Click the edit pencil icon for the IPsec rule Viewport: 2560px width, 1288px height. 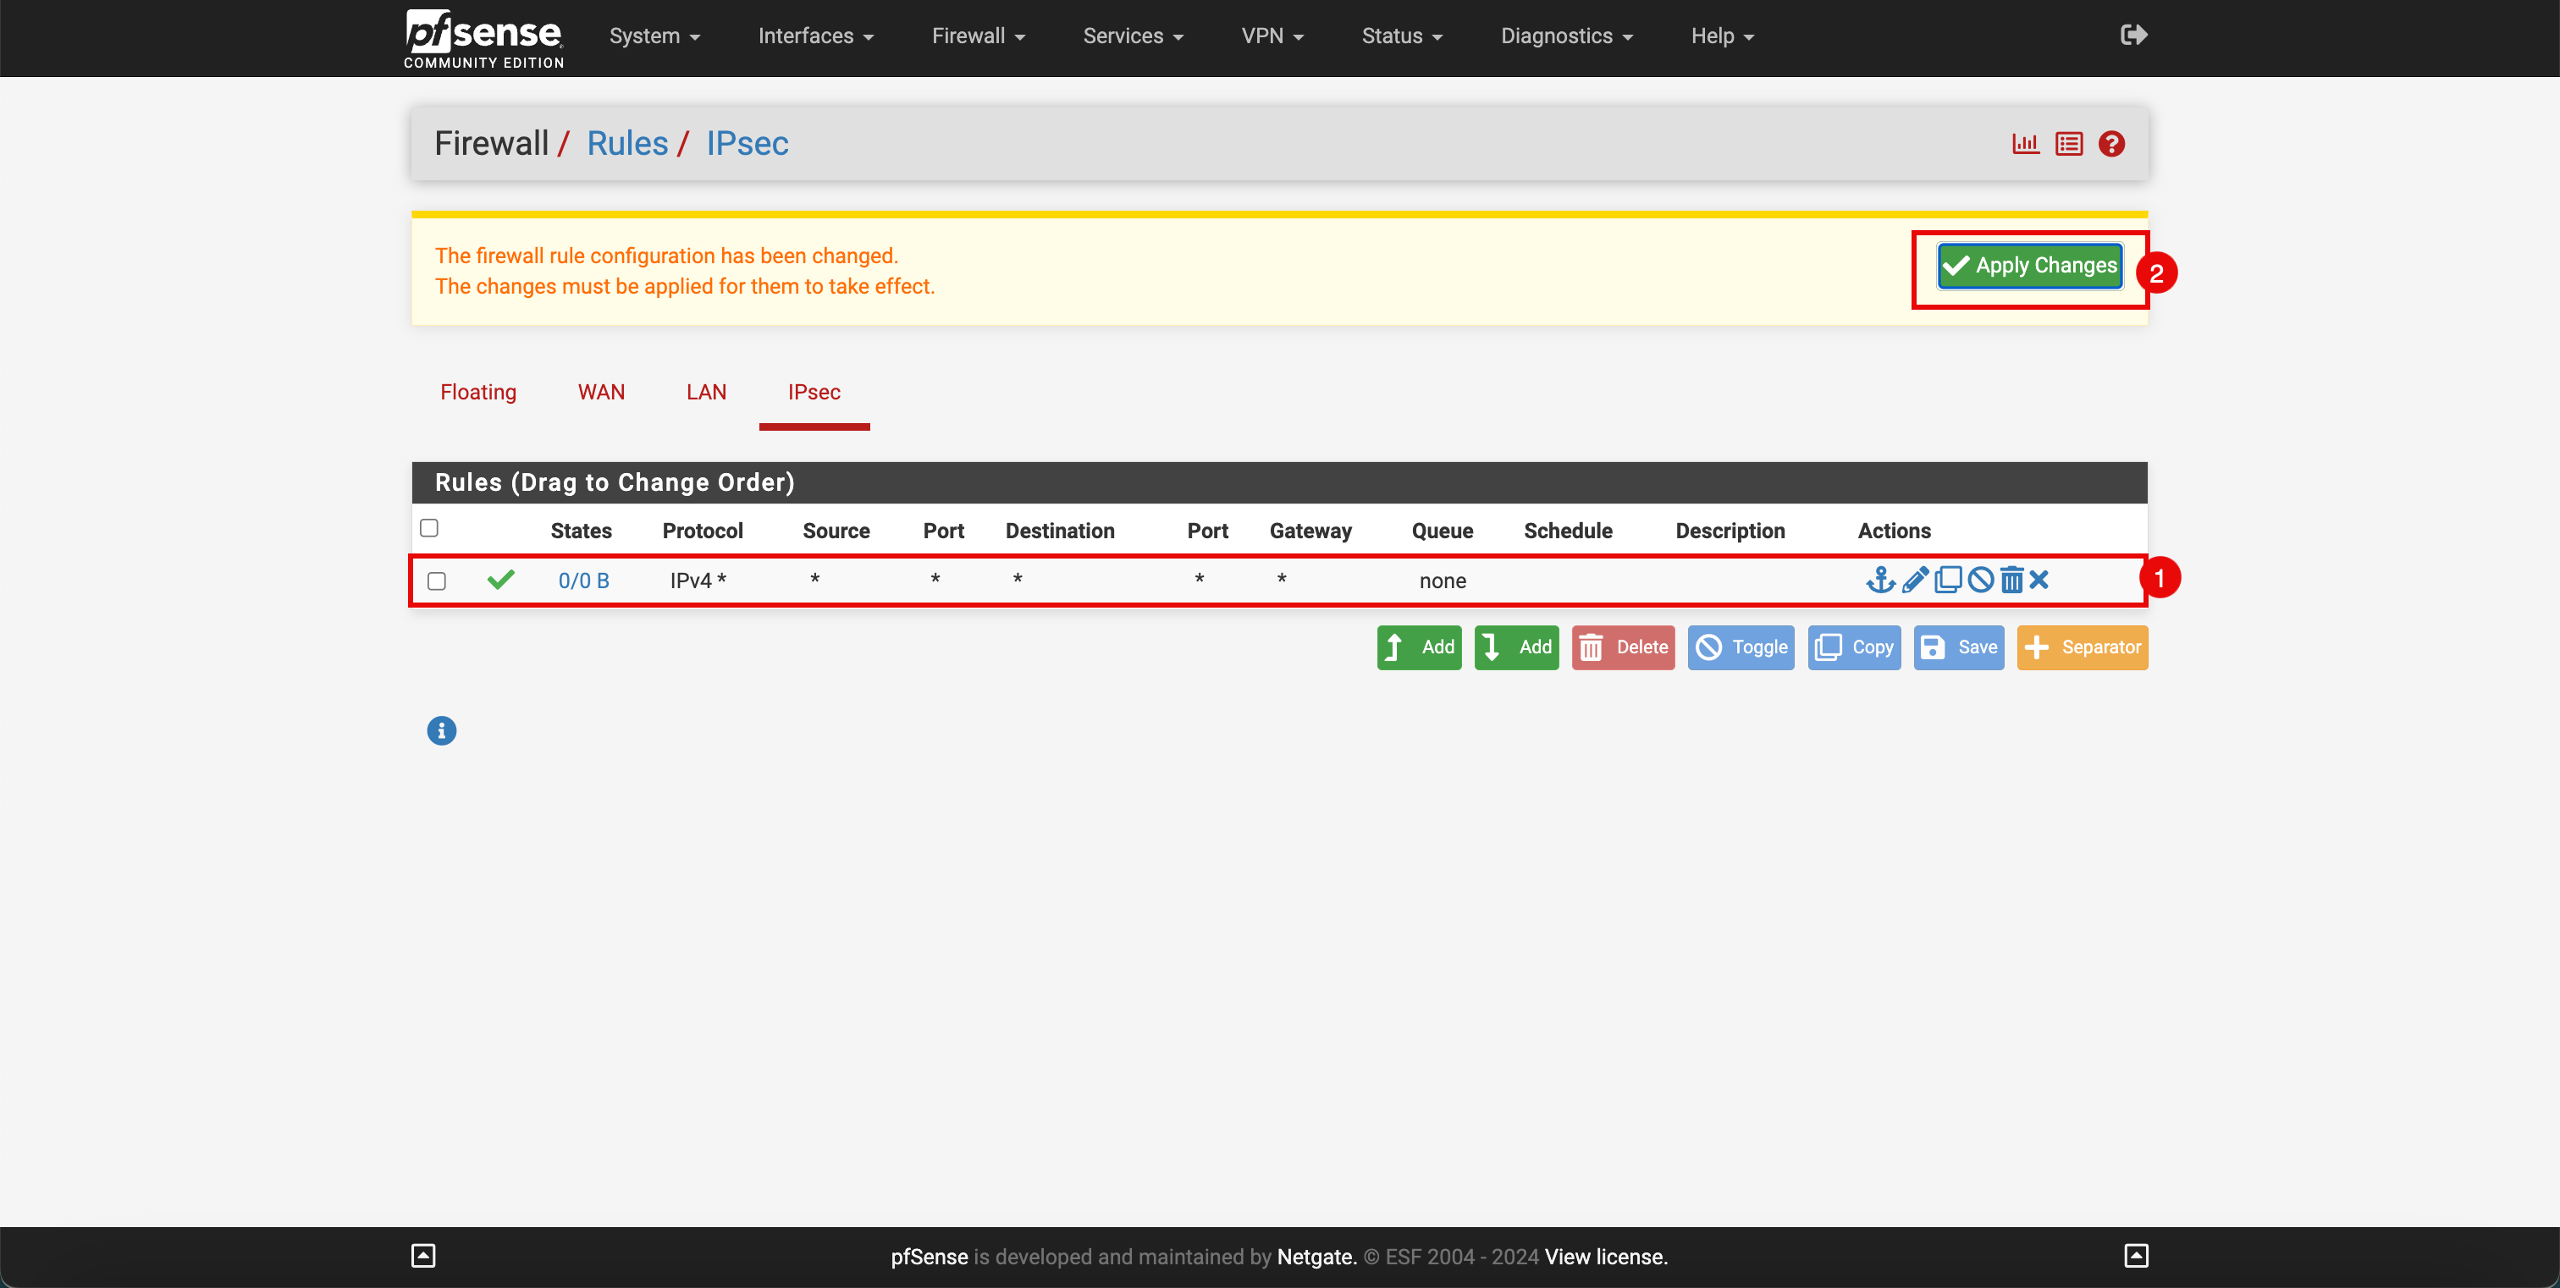[x=1912, y=578]
